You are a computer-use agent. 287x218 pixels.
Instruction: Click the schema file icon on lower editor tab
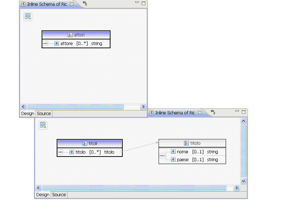[151, 113]
